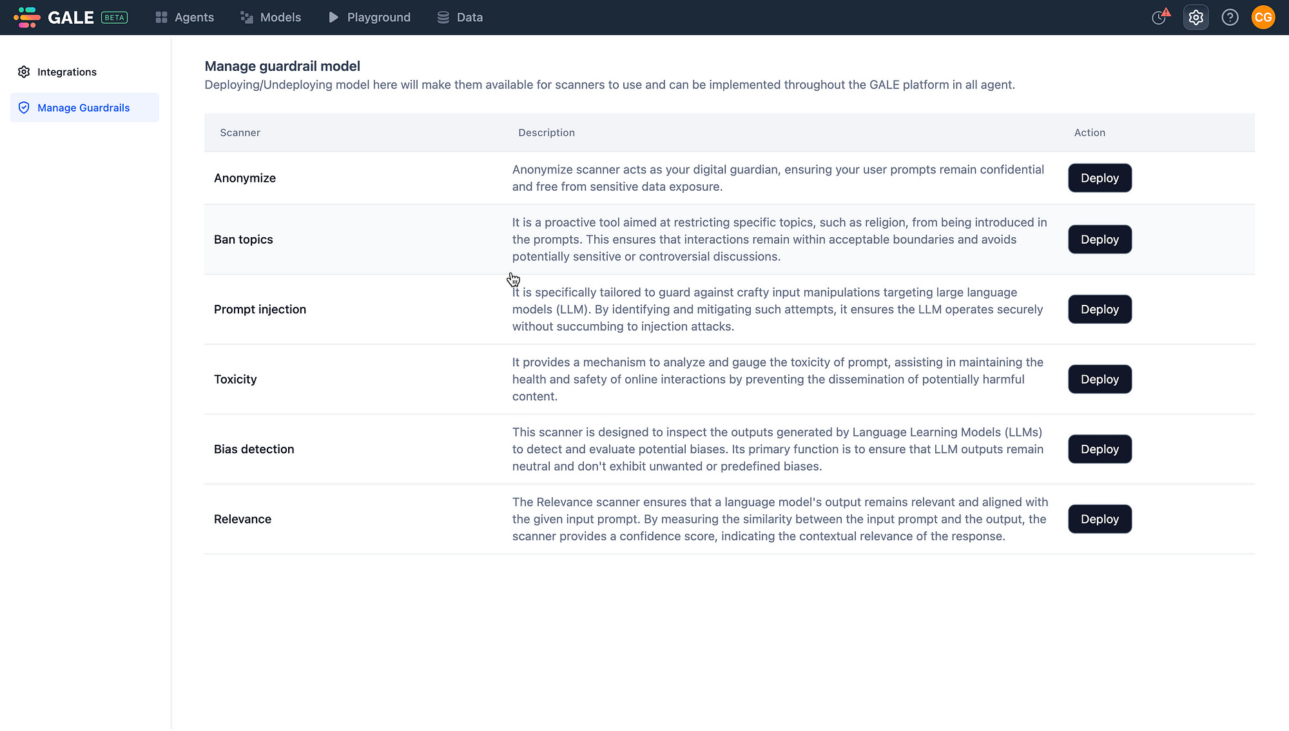The width and height of the screenshot is (1289, 731).
Task: Deploy the Anonymize scanner
Action: (x=1100, y=178)
